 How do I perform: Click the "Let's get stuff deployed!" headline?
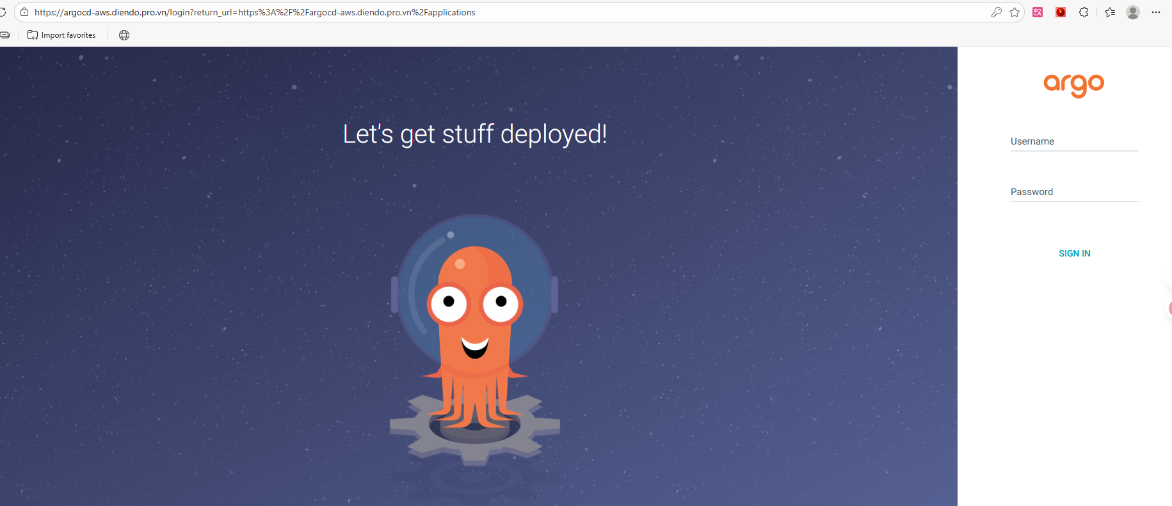pyautogui.click(x=474, y=134)
